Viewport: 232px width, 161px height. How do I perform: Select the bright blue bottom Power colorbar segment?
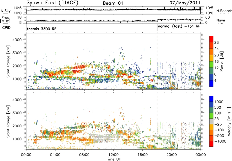pos(211,84)
